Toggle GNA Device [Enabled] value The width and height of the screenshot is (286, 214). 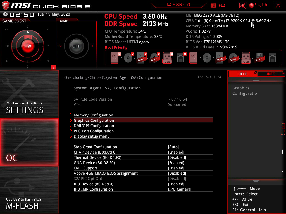coord(176,163)
